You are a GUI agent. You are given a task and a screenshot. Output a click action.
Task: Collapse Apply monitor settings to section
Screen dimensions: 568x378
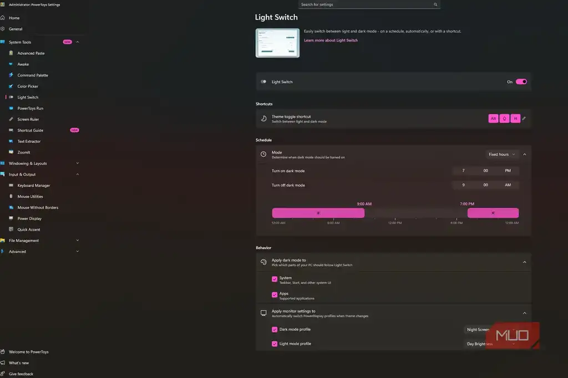pos(525,313)
